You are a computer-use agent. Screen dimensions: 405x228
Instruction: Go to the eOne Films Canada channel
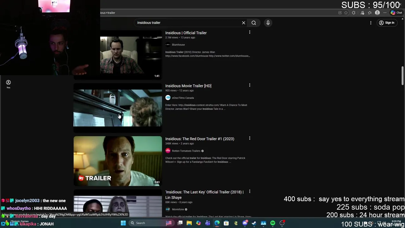[183, 98]
